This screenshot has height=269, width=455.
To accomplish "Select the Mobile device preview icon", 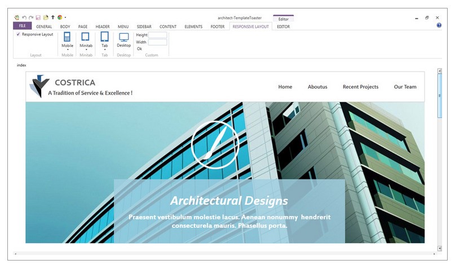I will click(67, 37).
